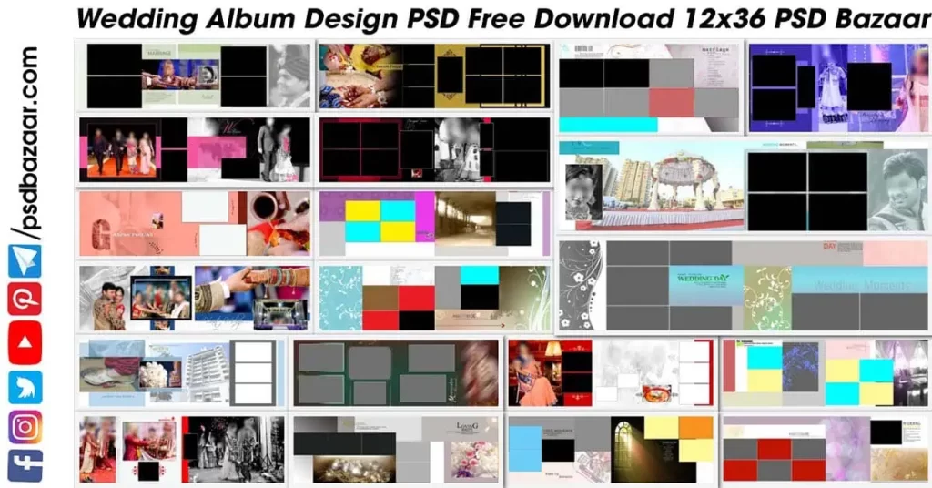Viewport: 932px width, 488px height.
Task: Open the Wedding Day template with gray floral panel
Action: [743, 285]
